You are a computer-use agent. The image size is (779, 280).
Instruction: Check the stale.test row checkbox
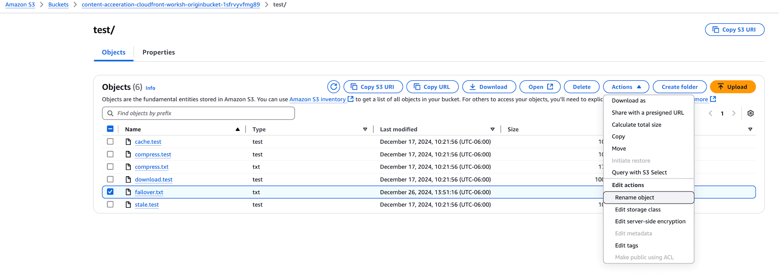pyautogui.click(x=110, y=204)
